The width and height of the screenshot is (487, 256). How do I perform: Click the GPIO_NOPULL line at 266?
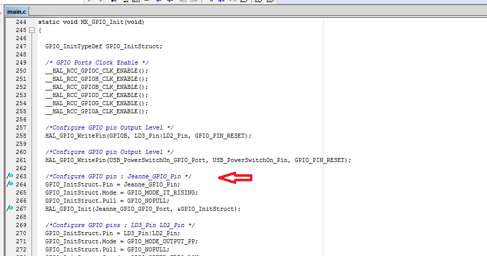[x=107, y=201]
